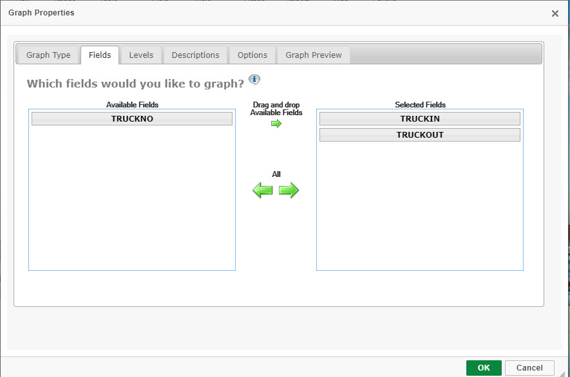
Task: Switch to the Graph Type tab
Action: [48, 55]
